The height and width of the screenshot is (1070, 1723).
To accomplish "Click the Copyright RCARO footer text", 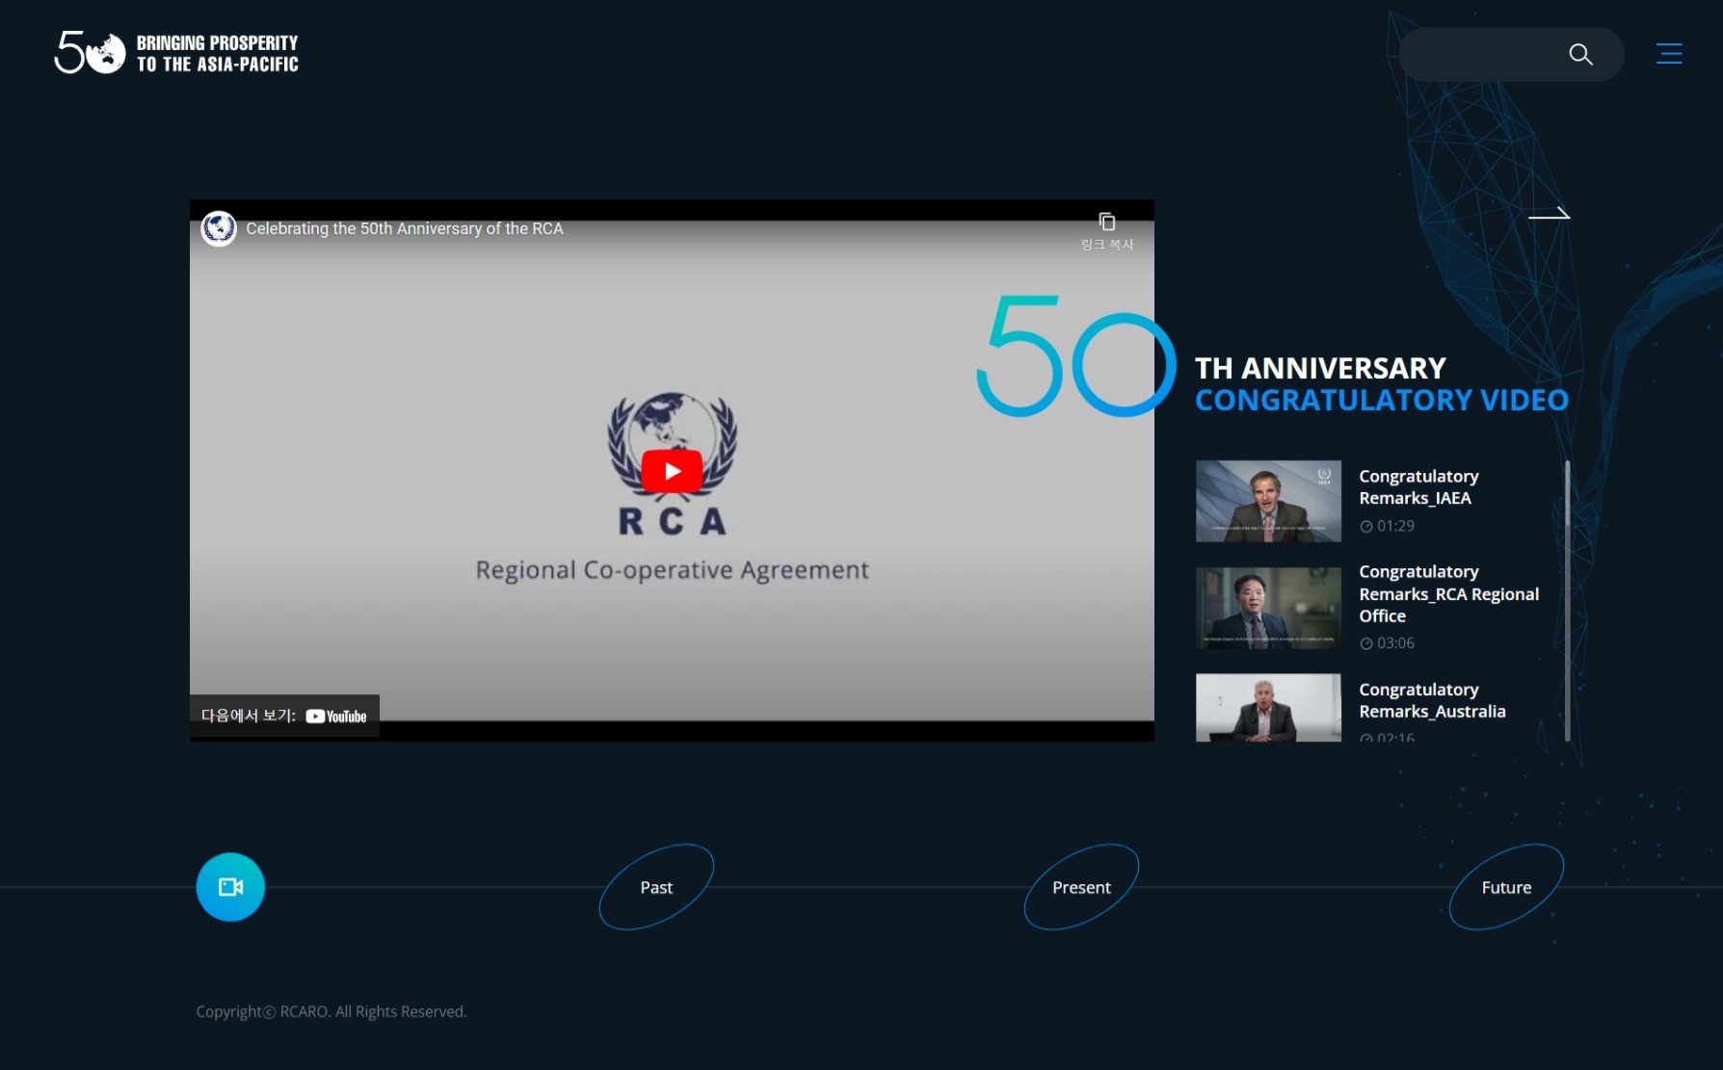I will (331, 1011).
